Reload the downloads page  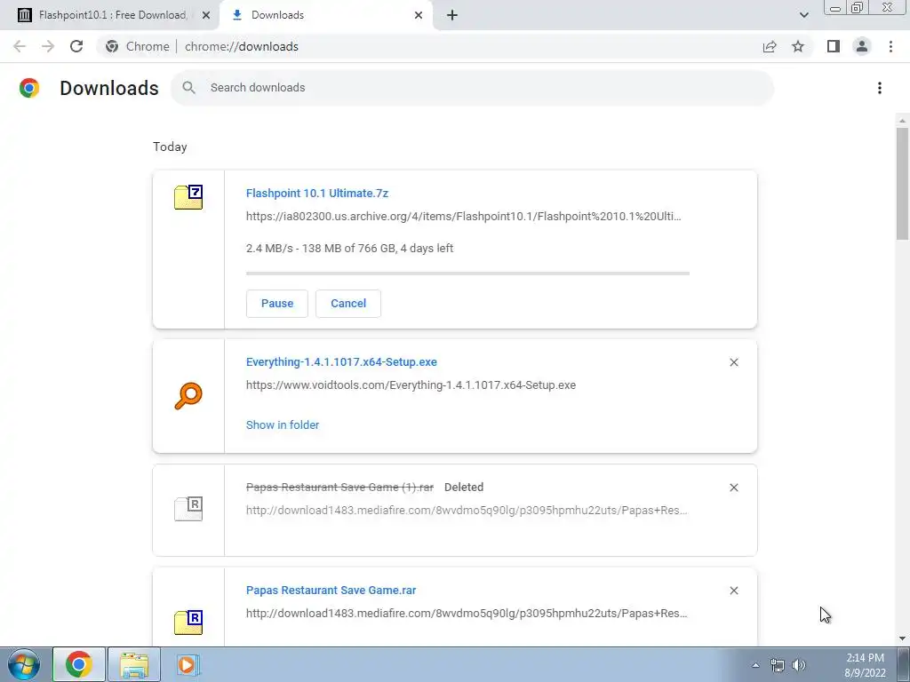pos(76,46)
